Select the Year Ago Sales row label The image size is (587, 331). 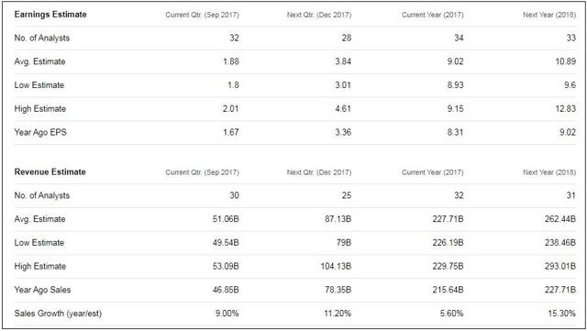click(42, 290)
